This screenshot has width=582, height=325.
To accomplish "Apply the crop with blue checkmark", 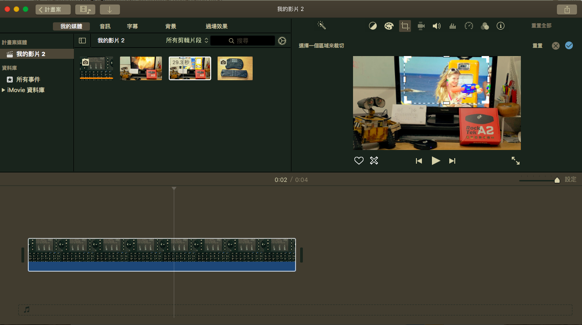I will pos(569,46).
